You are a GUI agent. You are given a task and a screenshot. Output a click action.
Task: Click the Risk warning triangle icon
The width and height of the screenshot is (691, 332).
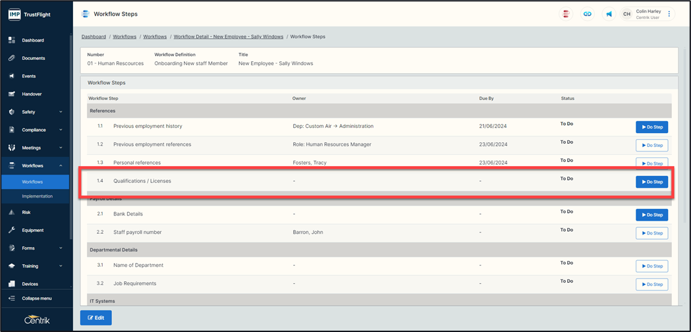point(12,212)
